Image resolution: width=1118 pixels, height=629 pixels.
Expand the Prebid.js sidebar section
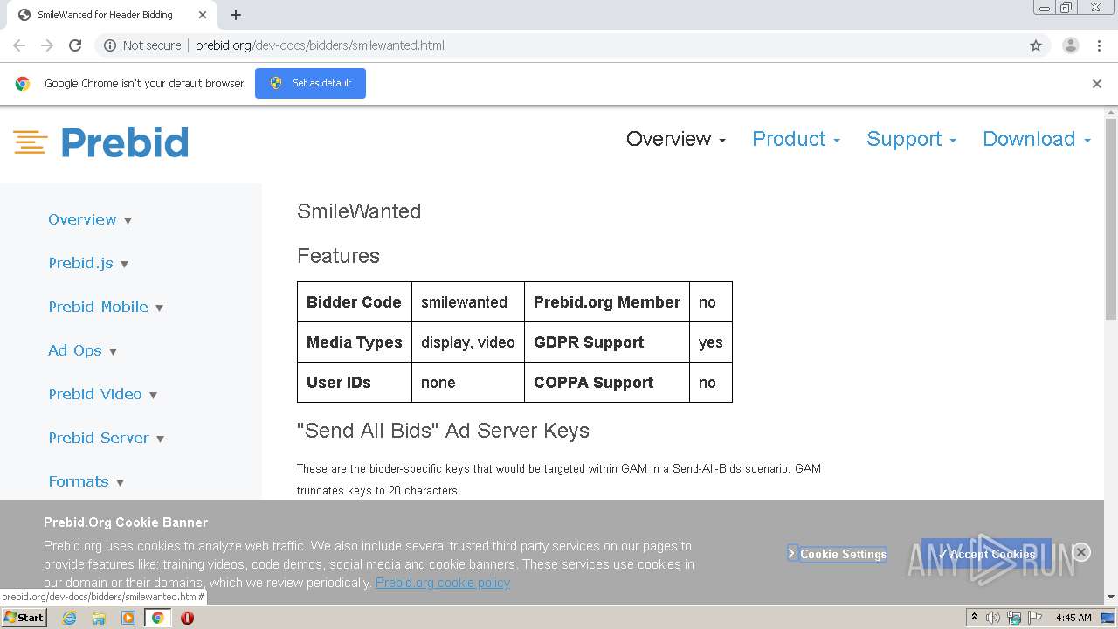click(88, 263)
